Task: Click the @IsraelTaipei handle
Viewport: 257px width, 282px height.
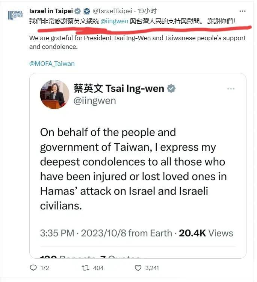Action: [x=112, y=11]
